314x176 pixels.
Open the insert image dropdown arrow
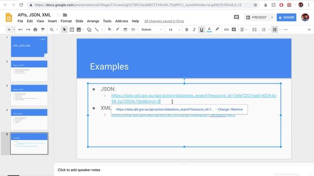pyautogui.click(x=83, y=30)
